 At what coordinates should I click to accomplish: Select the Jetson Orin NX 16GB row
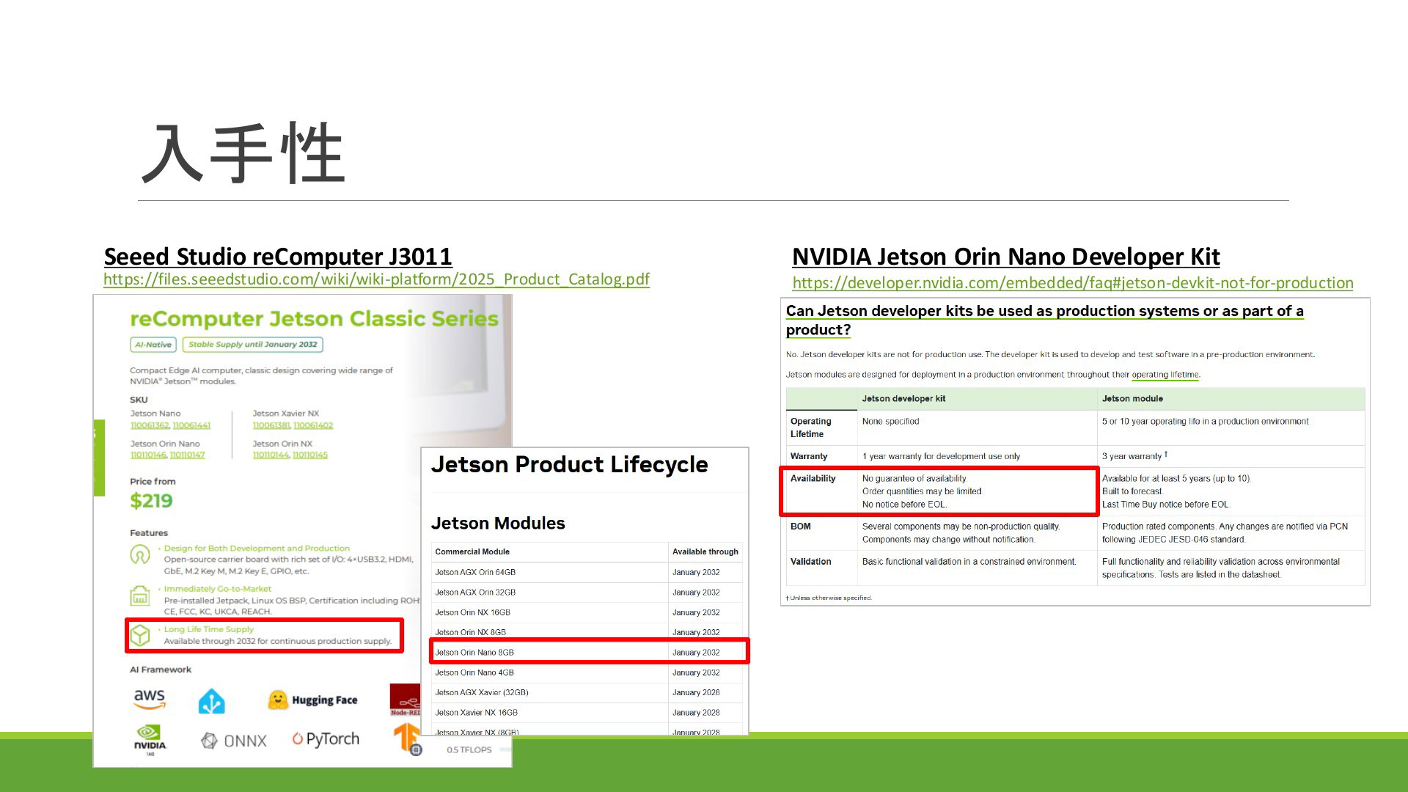(x=587, y=613)
